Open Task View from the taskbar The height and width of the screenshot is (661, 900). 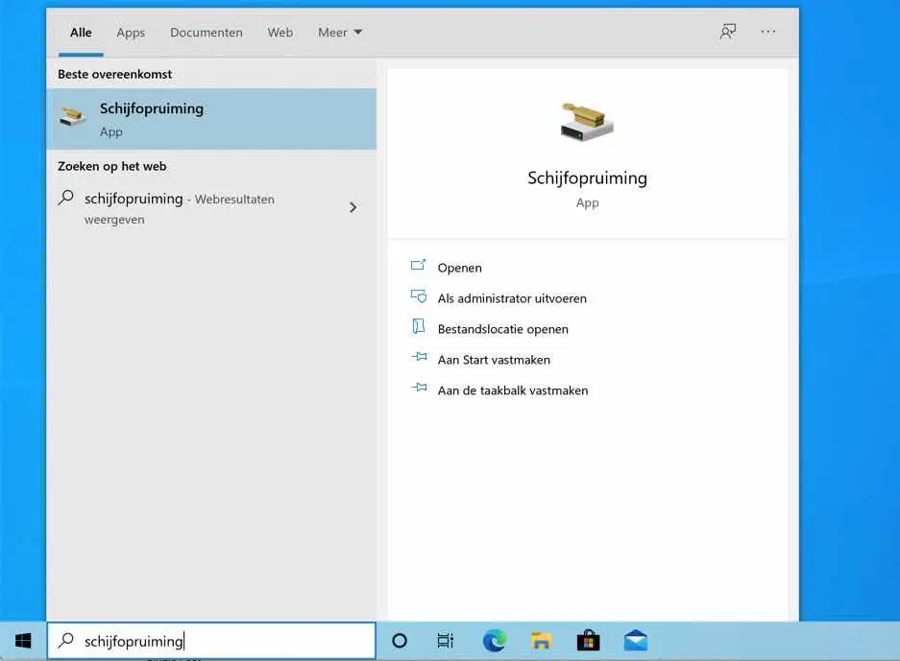pyautogui.click(x=446, y=641)
